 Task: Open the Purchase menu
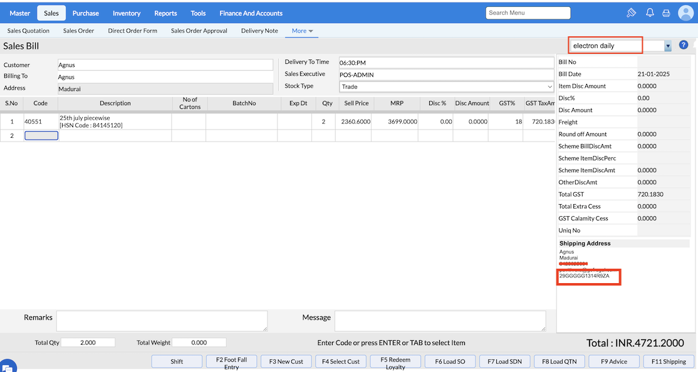pyautogui.click(x=85, y=13)
